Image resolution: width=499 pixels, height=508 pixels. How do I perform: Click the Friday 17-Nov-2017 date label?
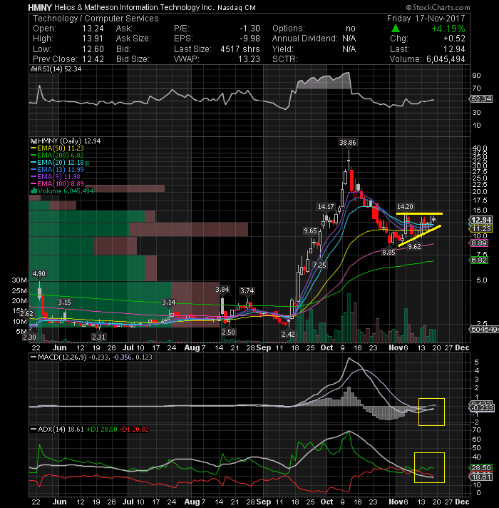pyautogui.click(x=426, y=19)
